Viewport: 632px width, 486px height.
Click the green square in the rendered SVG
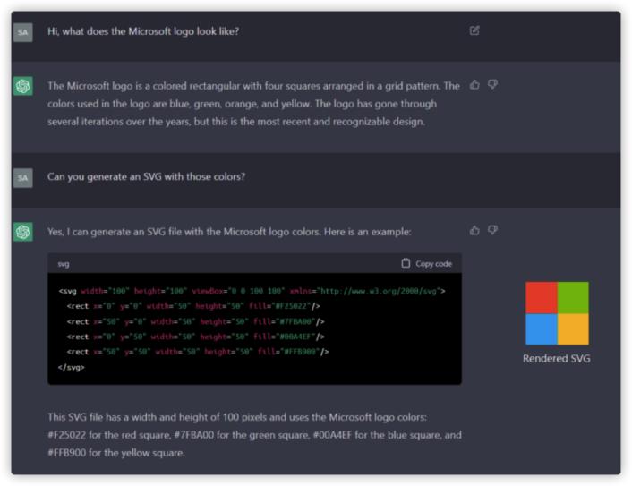tap(573, 297)
